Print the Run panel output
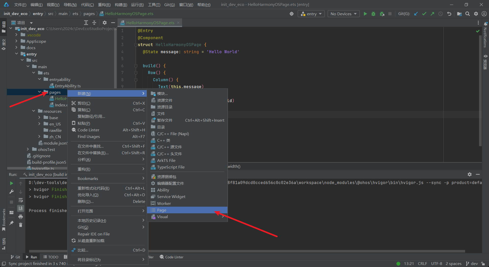The height and width of the screenshot is (267, 489). pyautogui.click(x=21, y=217)
